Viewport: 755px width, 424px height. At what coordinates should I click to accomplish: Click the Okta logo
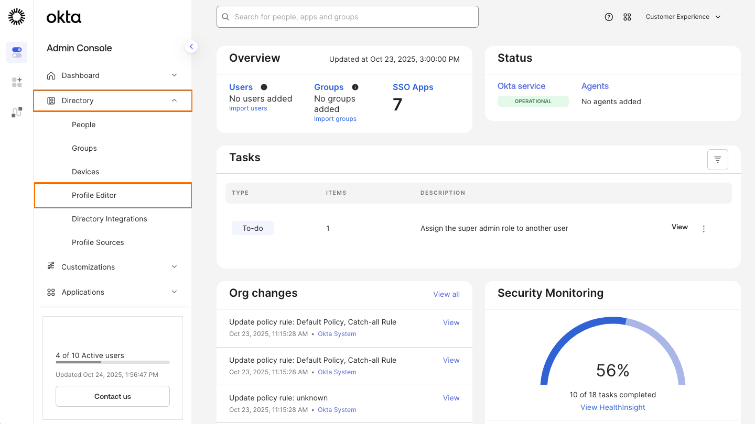(63, 17)
